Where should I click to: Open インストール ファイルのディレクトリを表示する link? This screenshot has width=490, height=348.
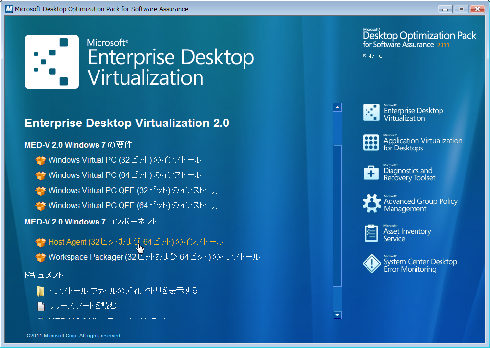click(123, 291)
